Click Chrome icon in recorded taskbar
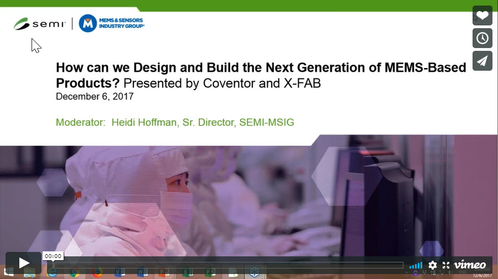The image size is (498, 279). [x=74, y=272]
